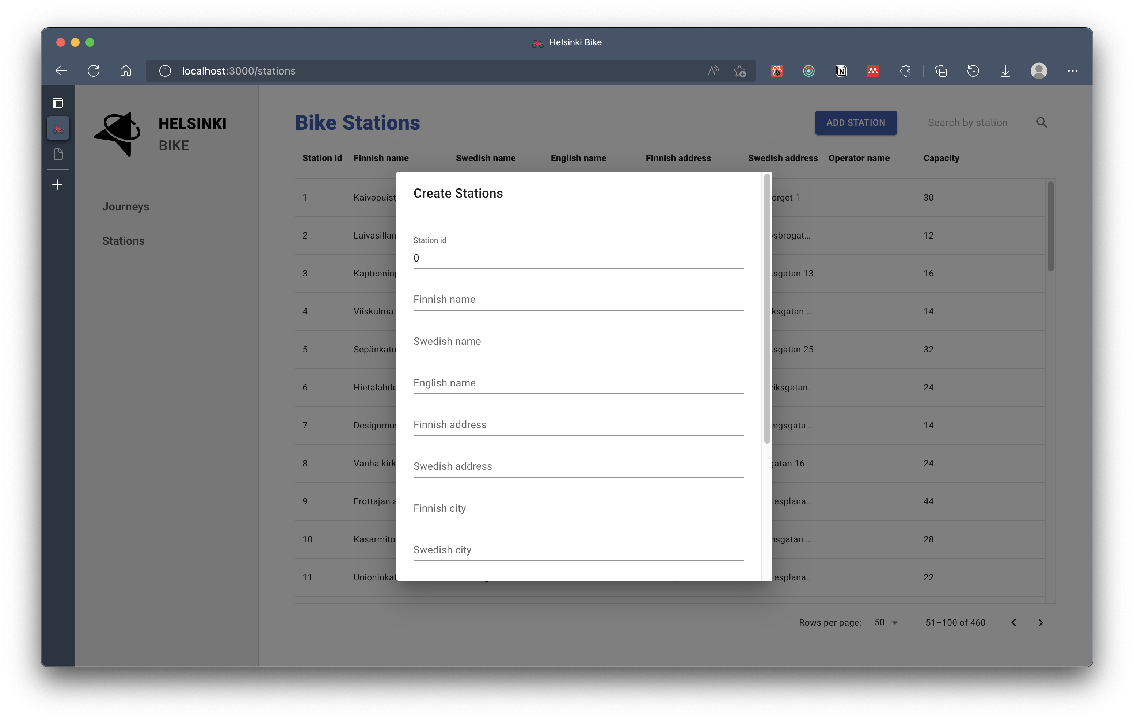Screen dimensions: 1134x721
Task: Open Downloads from the browser toolbar
Action: (1005, 70)
